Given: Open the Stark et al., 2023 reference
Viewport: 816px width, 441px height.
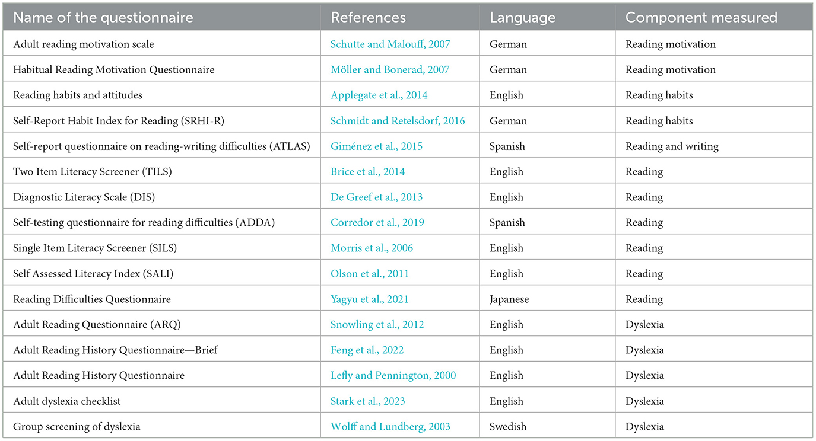Looking at the screenshot, I should tap(368, 401).
